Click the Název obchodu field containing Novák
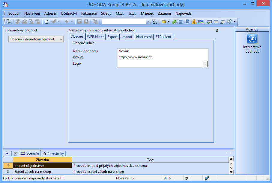 point(163,51)
